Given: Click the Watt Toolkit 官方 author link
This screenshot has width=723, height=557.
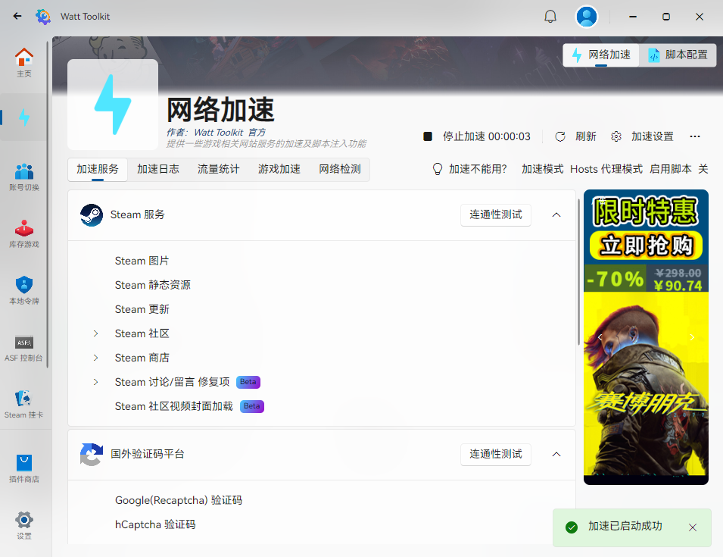Looking at the screenshot, I should click(229, 133).
